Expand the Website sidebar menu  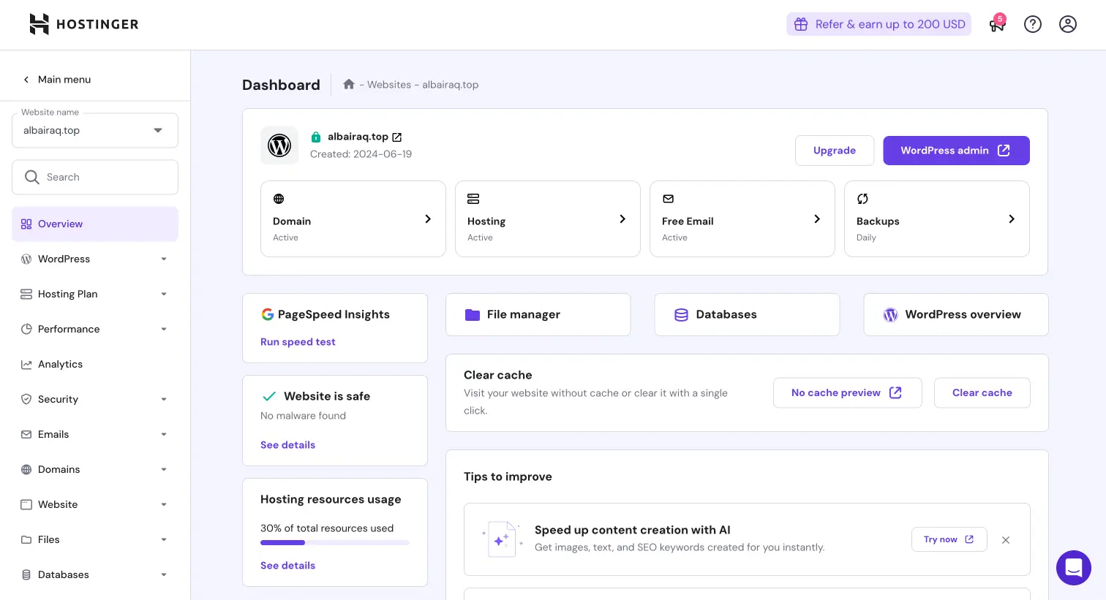pyautogui.click(x=164, y=504)
